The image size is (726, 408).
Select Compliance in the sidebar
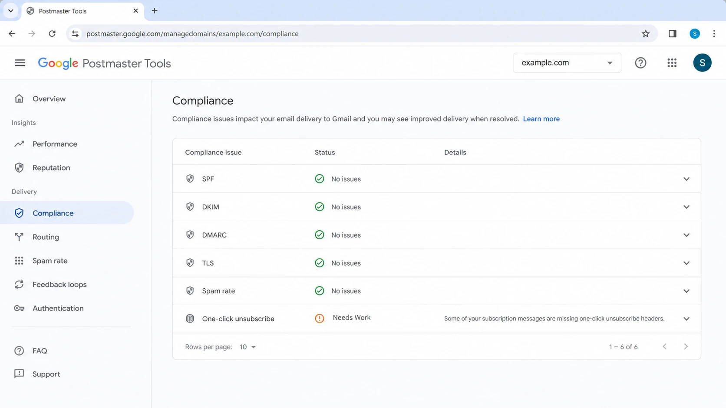(x=67, y=213)
